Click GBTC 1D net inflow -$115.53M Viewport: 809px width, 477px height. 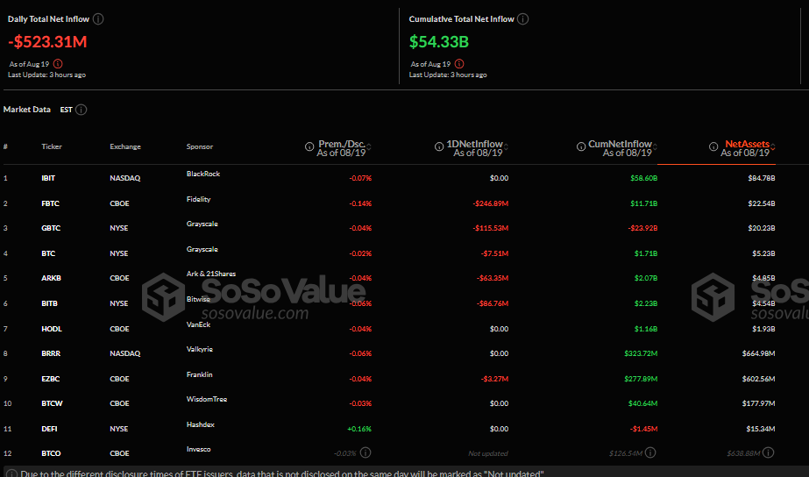[492, 228]
